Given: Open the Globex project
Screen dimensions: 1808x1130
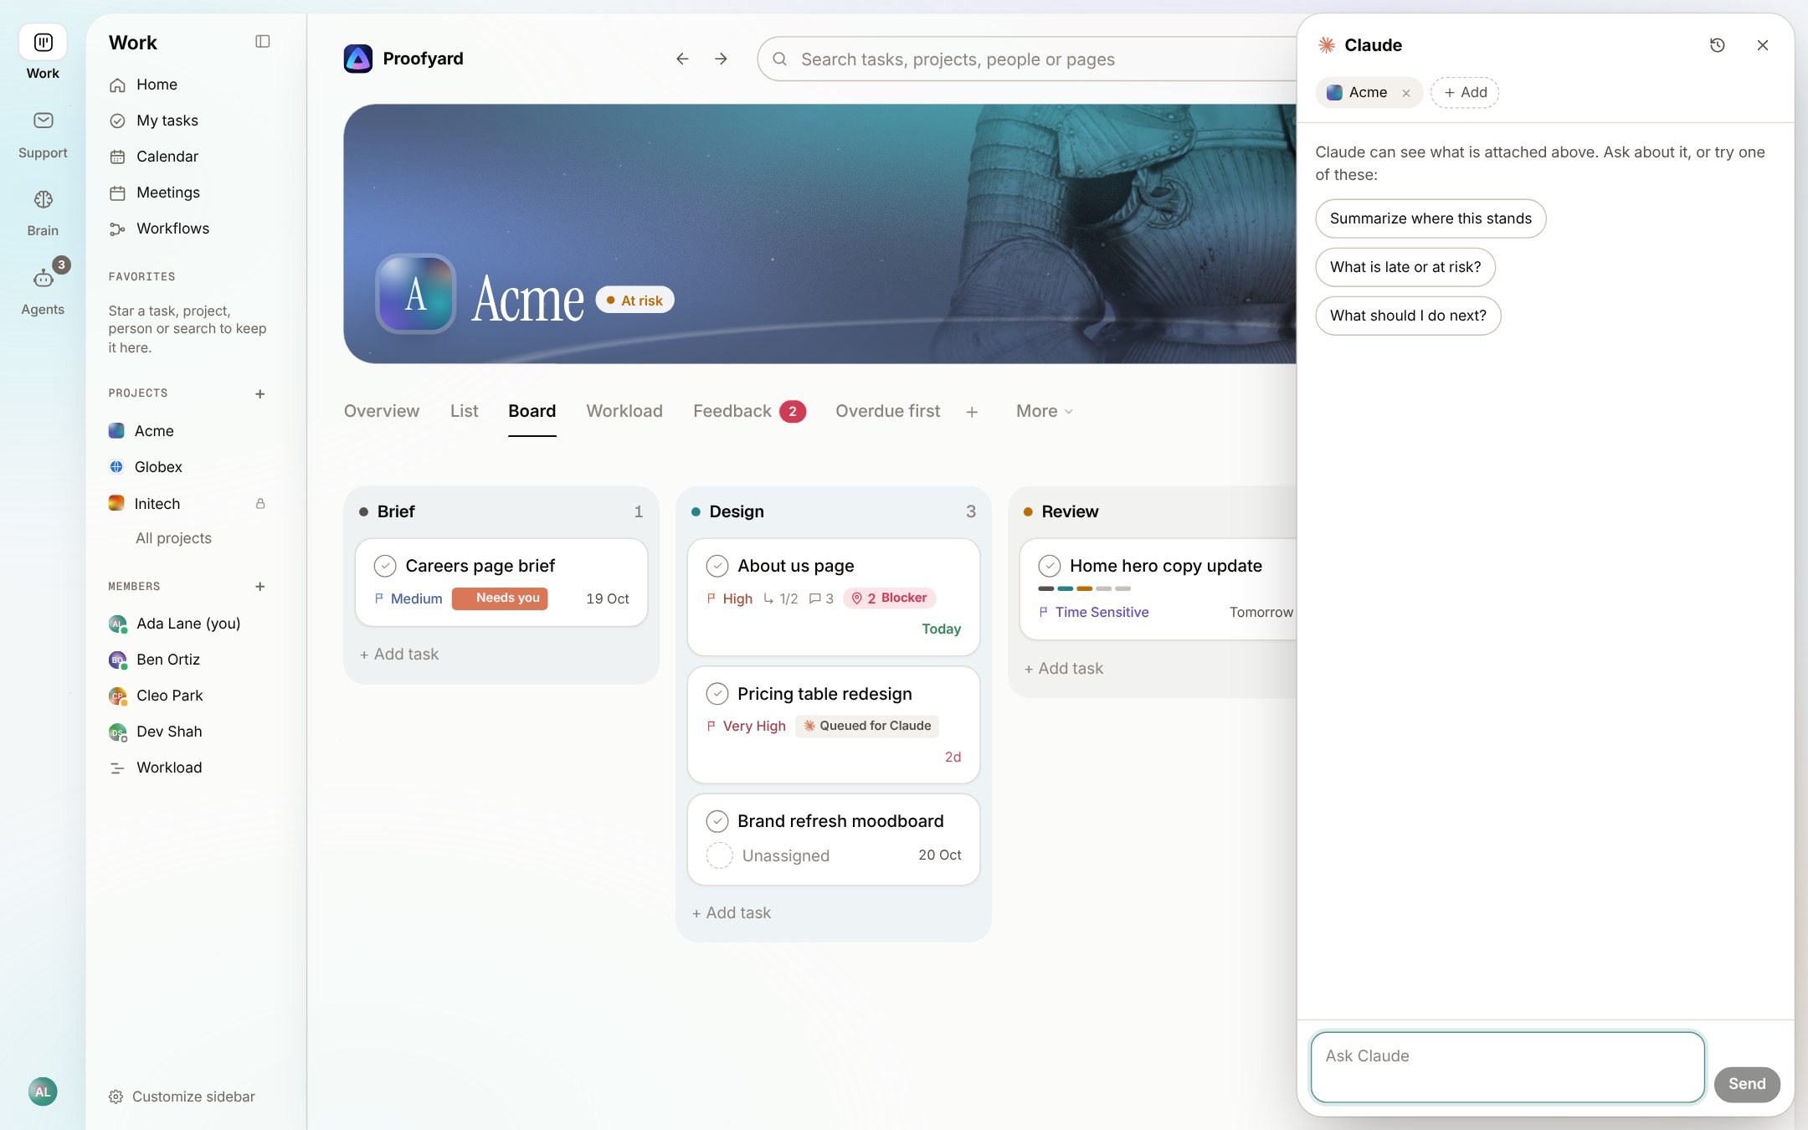Looking at the screenshot, I should point(158,467).
